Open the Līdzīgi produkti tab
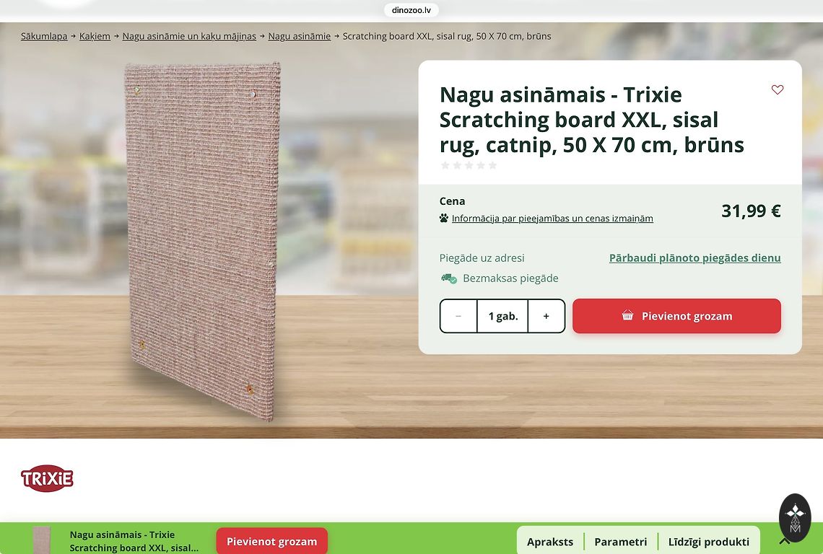 coord(709,542)
